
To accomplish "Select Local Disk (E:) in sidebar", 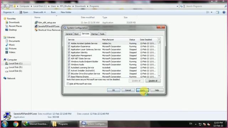I will tap(15, 71).
